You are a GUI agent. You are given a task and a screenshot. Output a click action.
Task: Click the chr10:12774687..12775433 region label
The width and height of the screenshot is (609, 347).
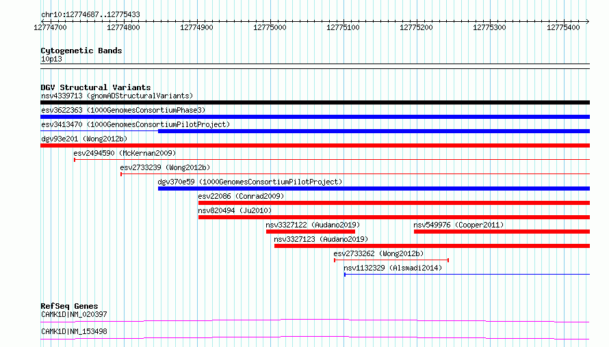pyautogui.click(x=90, y=14)
